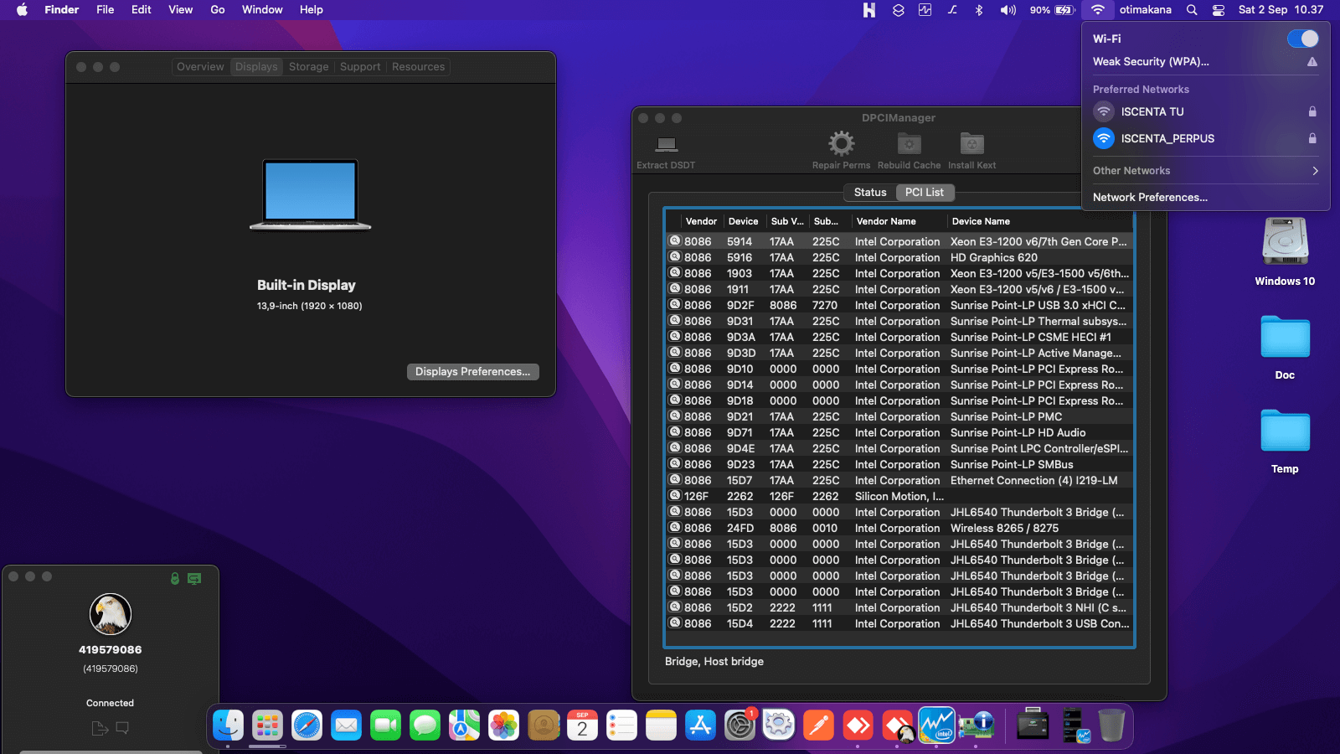1340x754 pixels.
Task: Turn off the Wi-Fi switch
Action: pos(1302,39)
